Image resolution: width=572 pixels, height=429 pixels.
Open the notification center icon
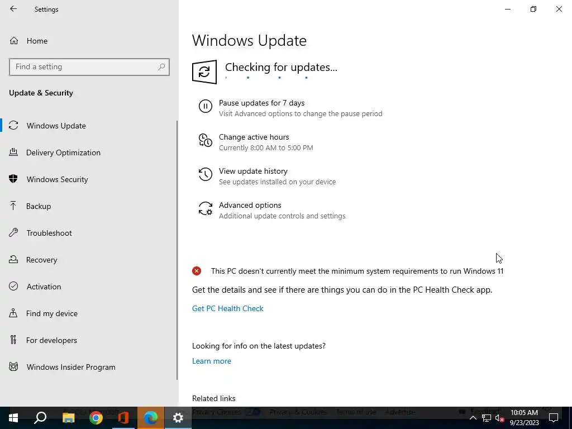554,418
